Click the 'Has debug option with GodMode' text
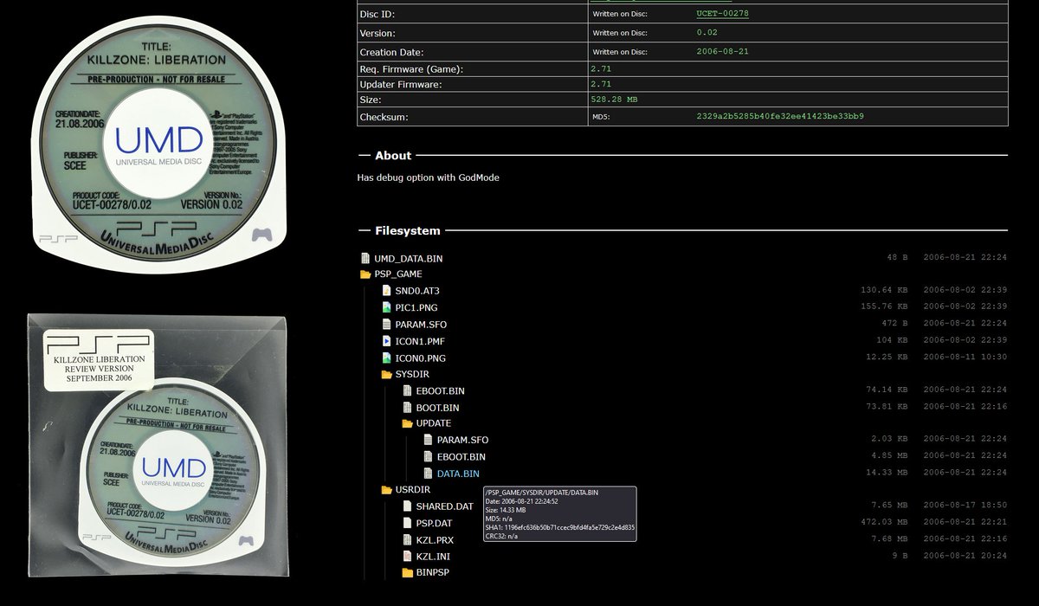Screen dimensions: 1039x606 pos(429,177)
